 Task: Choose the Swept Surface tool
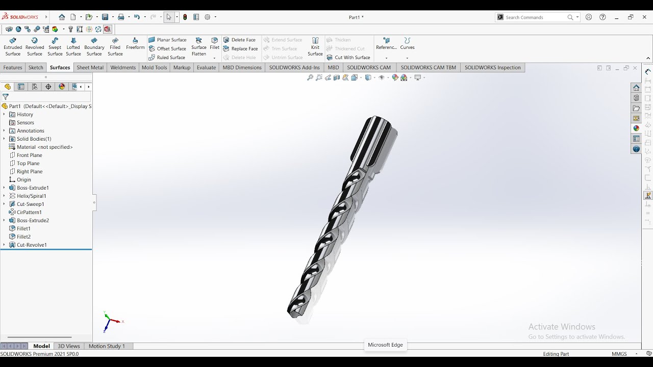coord(55,46)
